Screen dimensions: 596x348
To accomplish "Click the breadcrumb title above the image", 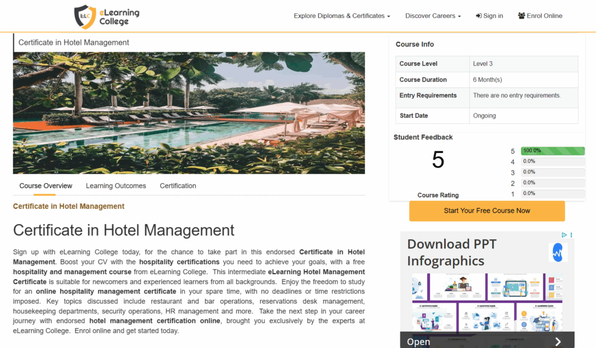I will pos(74,42).
